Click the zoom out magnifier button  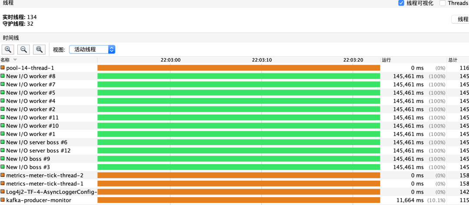pos(23,50)
